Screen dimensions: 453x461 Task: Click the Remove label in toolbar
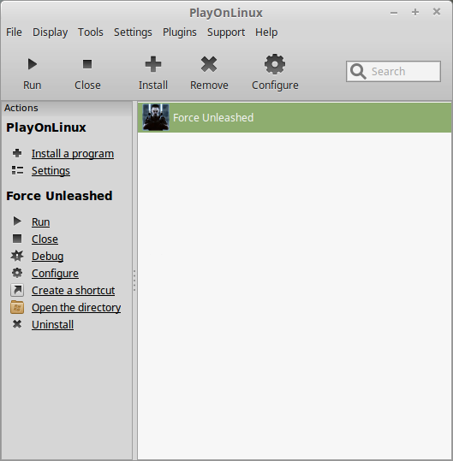(209, 86)
